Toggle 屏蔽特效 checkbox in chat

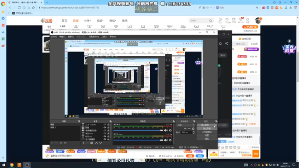(x=250, y=147)
